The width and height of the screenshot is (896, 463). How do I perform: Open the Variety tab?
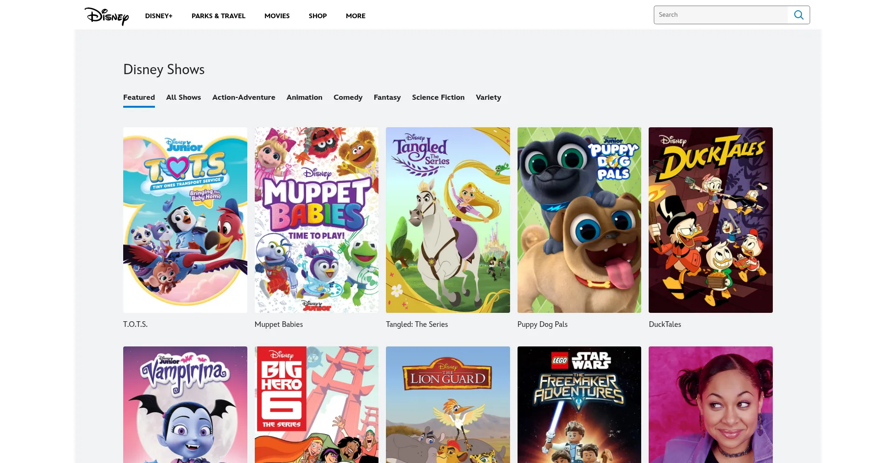(489, 97)
